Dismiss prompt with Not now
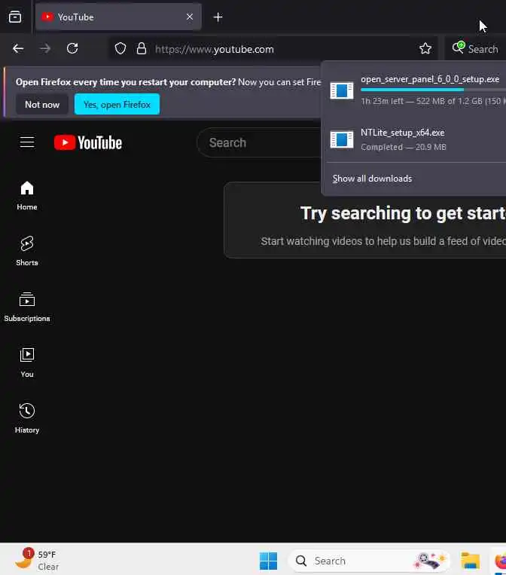The height and width of the screenshot is (575, 506). tap(42, 105)
